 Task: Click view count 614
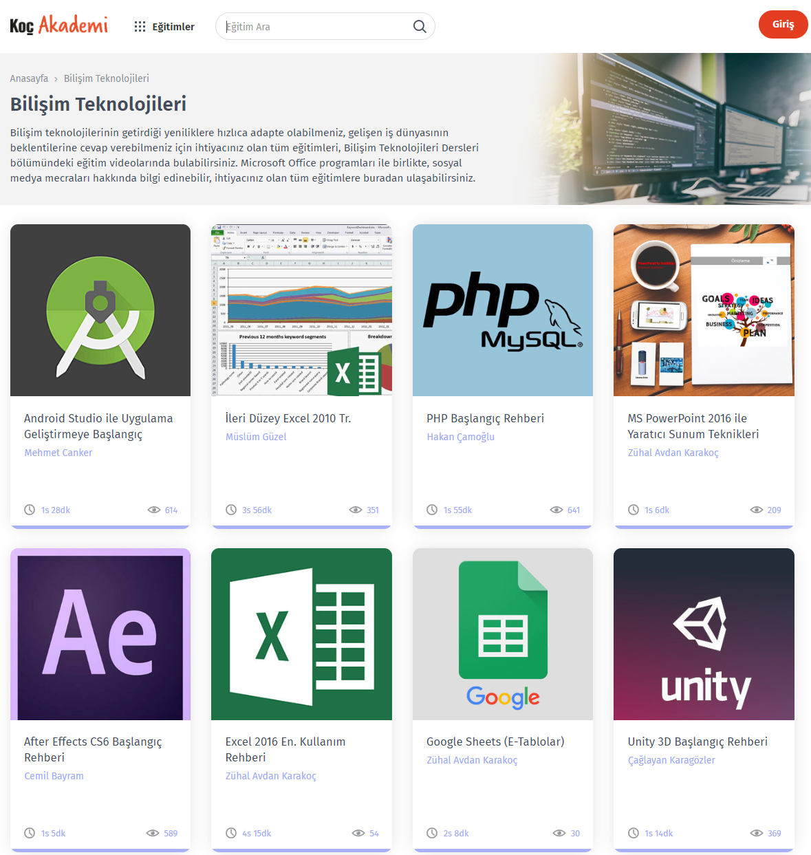click(171, 510)
